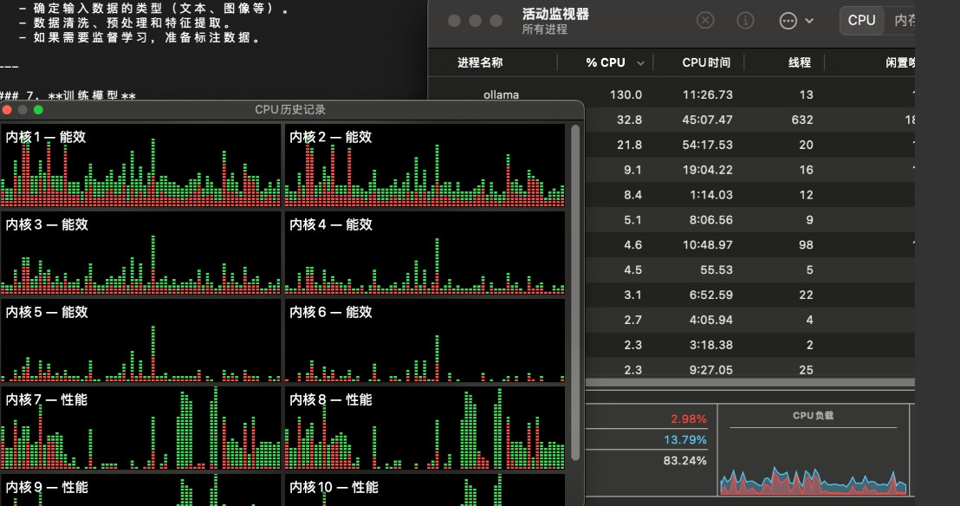Select the row with 32.8 % CPU
The image size is (960, 506).
coord(750,120)
